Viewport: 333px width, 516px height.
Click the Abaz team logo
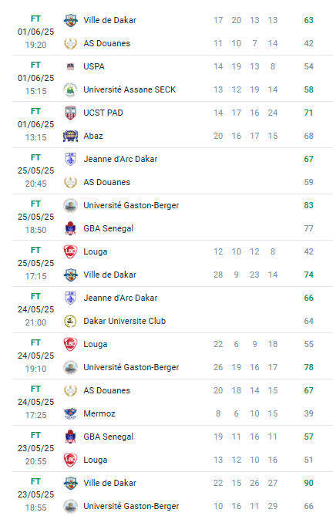pyautogui.click(x=70, y=136)
